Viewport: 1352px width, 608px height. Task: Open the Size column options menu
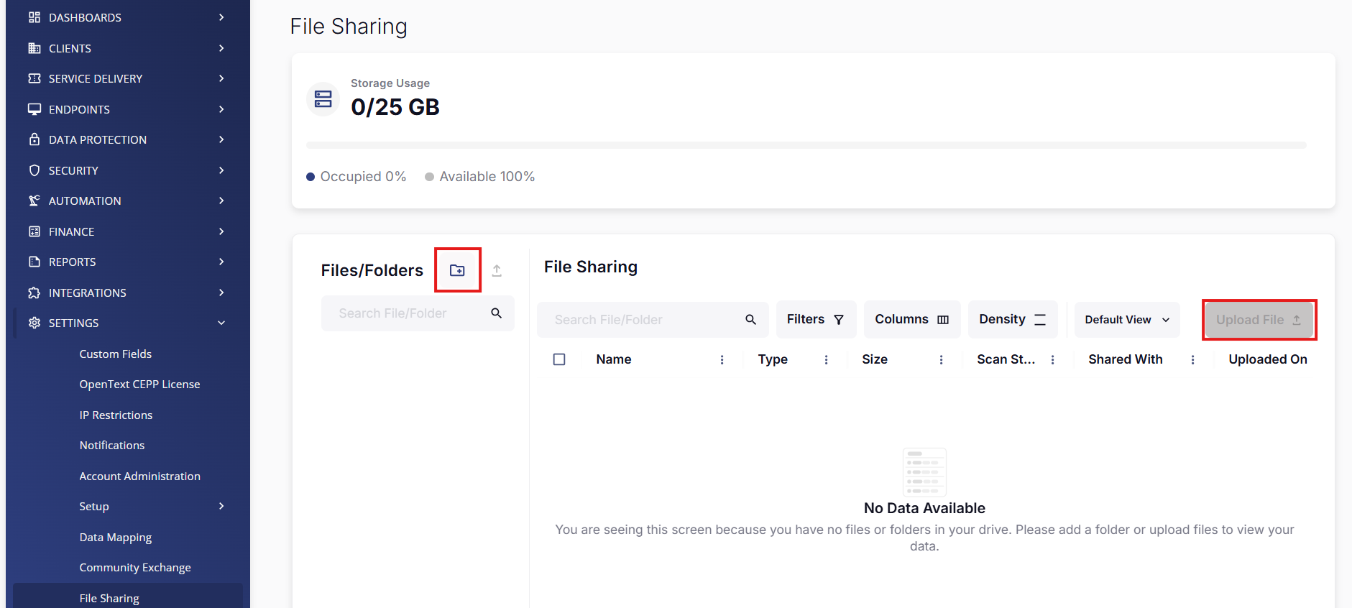(x=942, y=359)
